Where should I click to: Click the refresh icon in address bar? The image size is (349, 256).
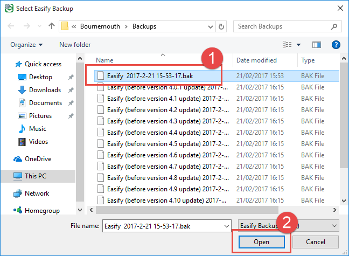221,26
